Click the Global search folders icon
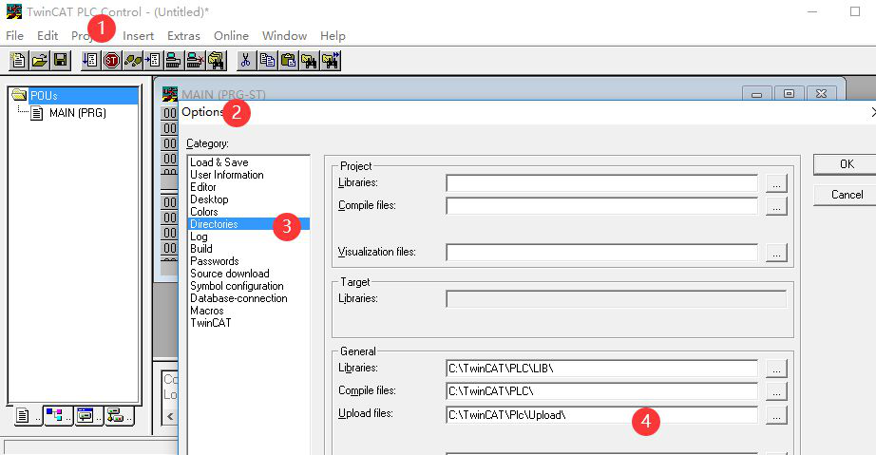Viewport: 876px width, 455px height. (x=216, y=60)
